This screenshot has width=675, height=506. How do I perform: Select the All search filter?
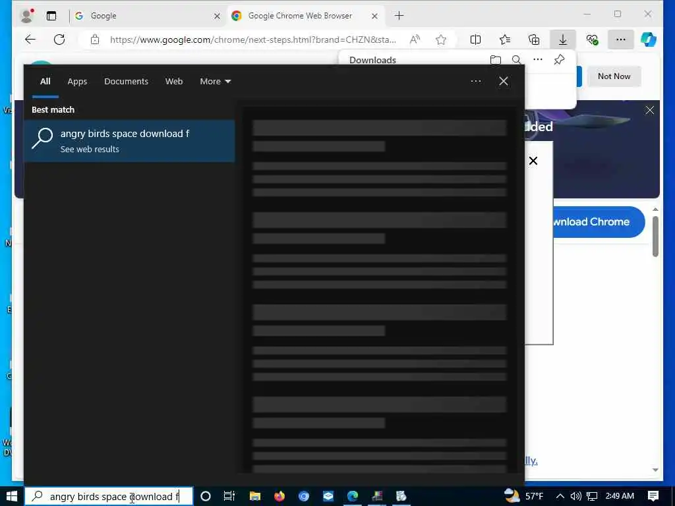point(45,81)
